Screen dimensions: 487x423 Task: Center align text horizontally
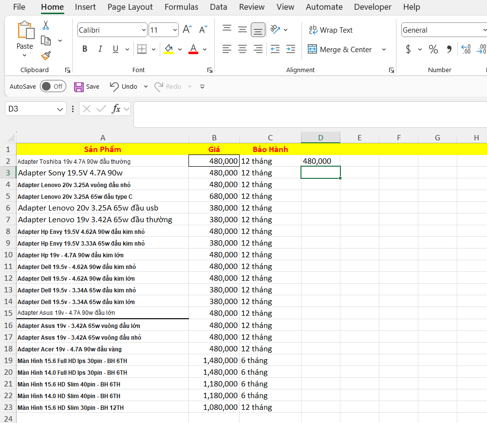243,49
